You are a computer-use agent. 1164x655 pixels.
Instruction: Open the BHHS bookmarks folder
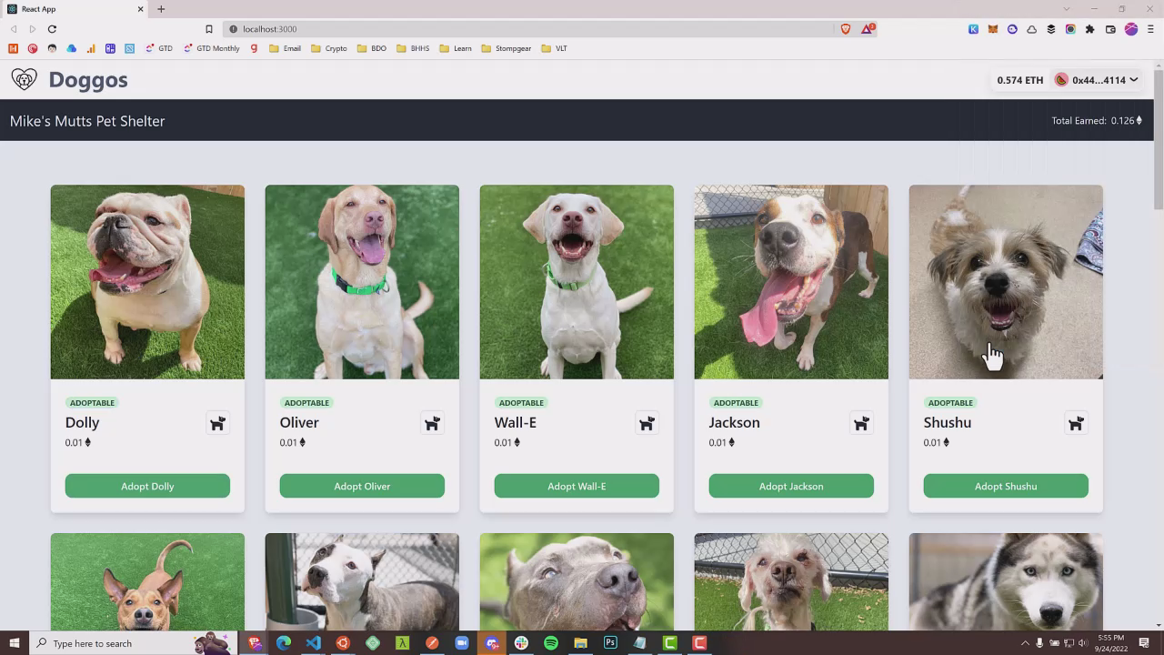coord(413,48)
